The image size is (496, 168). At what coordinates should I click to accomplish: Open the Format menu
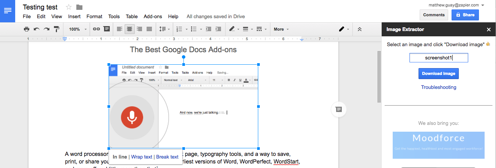[94, 16]
